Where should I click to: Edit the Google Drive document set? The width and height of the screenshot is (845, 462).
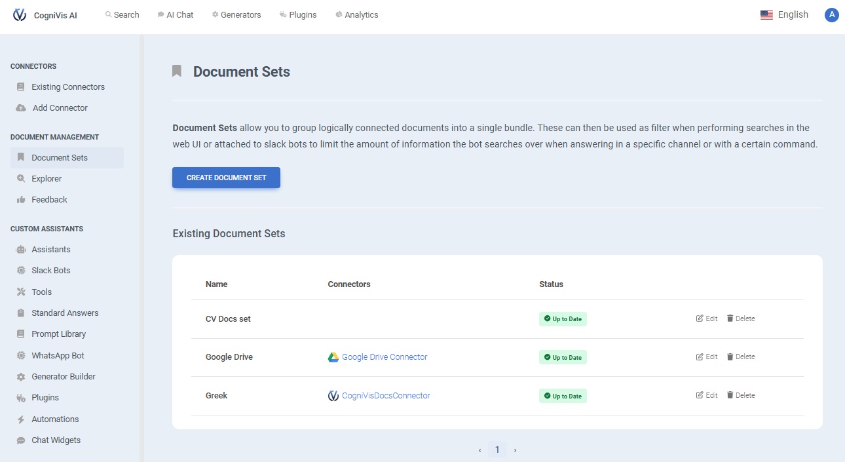707,356
